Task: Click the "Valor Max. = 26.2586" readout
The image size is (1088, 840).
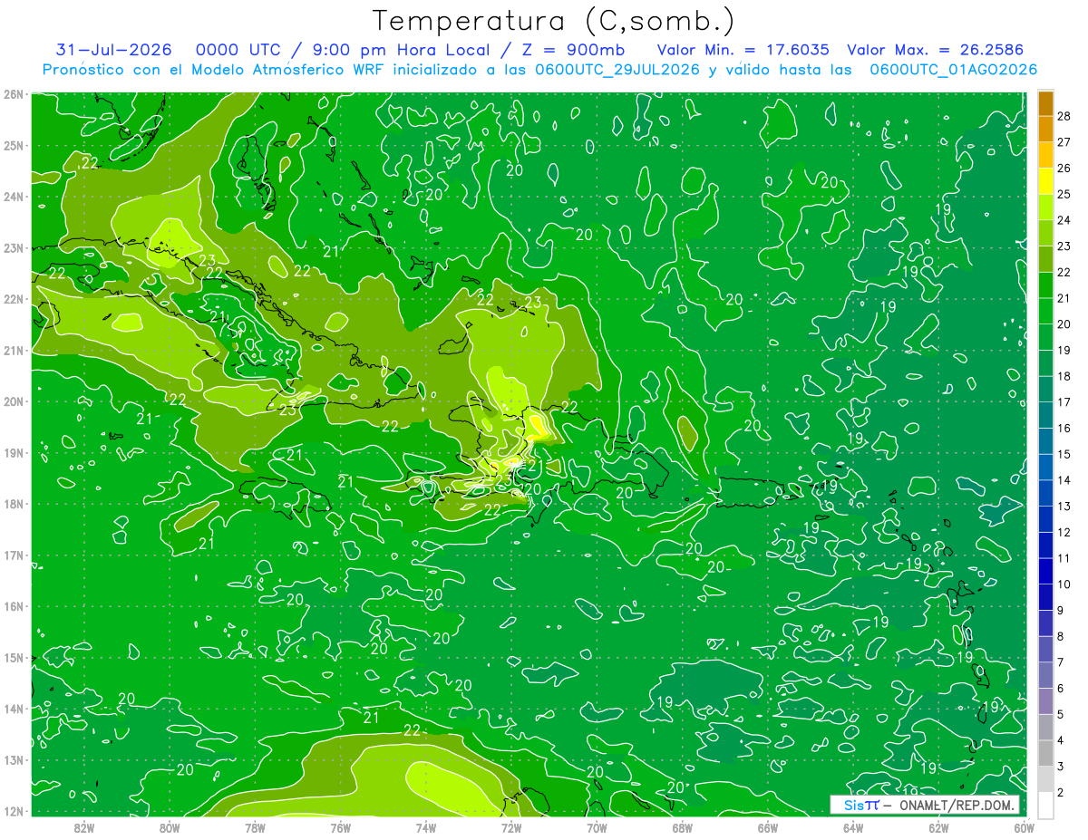Action: (936, 50)
